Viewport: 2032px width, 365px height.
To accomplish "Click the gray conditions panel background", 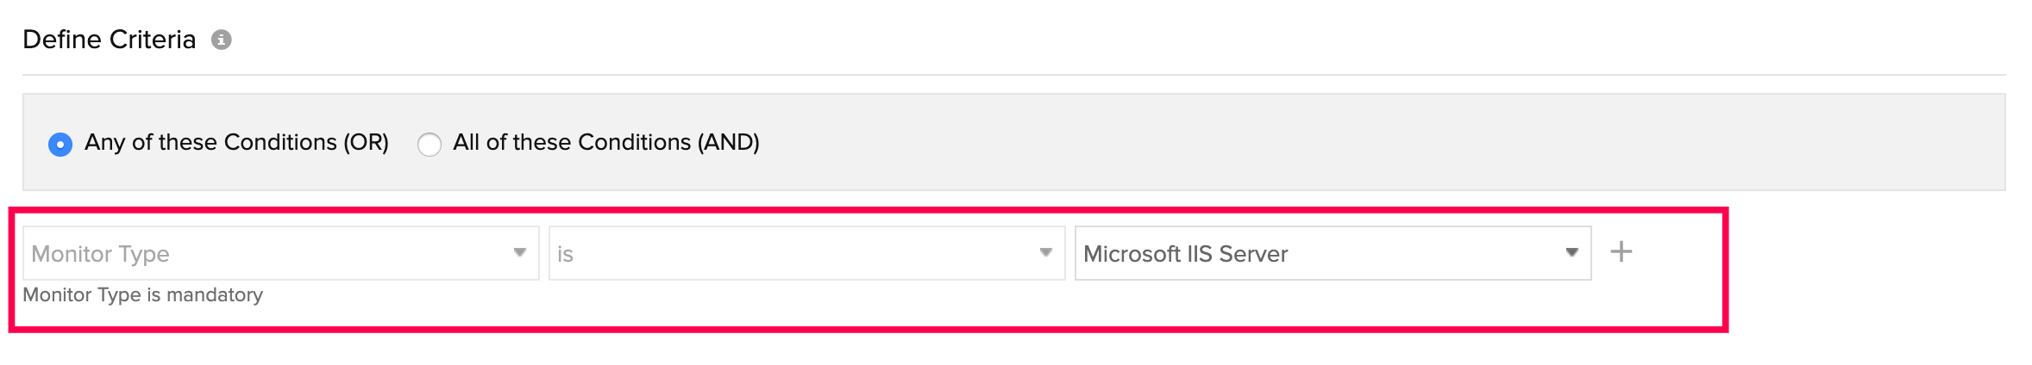I will pyautogui.click(x=1294, y=142).
